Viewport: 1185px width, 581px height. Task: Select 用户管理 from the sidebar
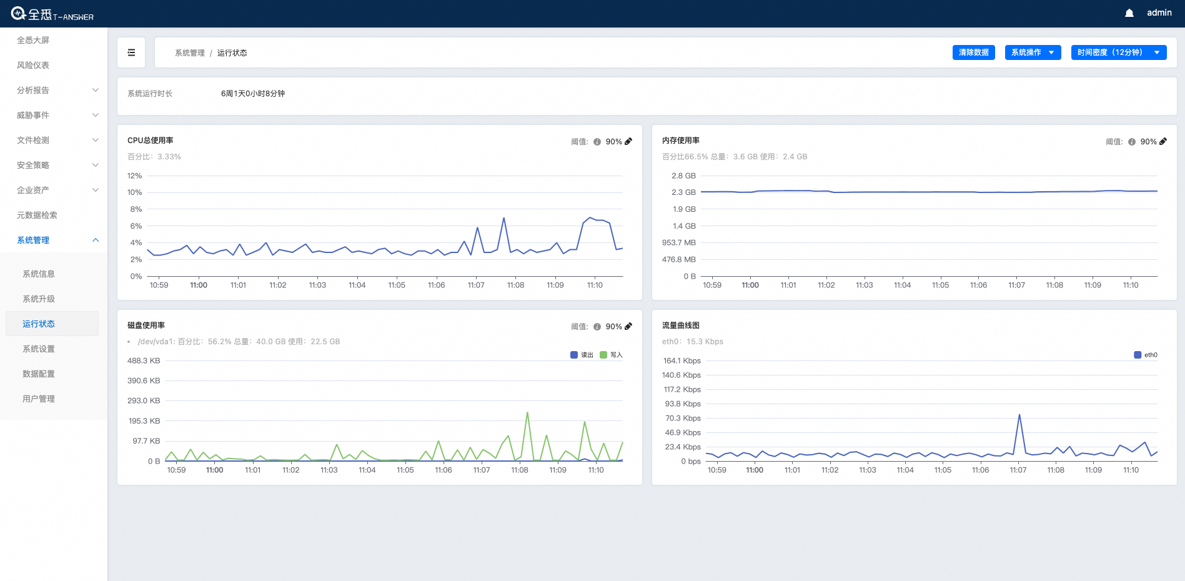coord(39,399)
